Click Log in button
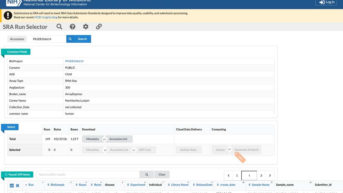343x193 pixels. pyautogui.click(x=326, y=2)
